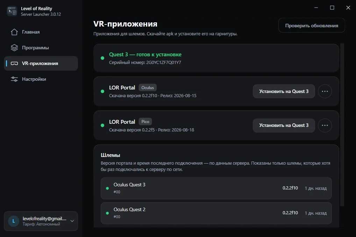Click the Тариф: Автономный label
Screen dimensions: 356x237
[x=41, y=224]
